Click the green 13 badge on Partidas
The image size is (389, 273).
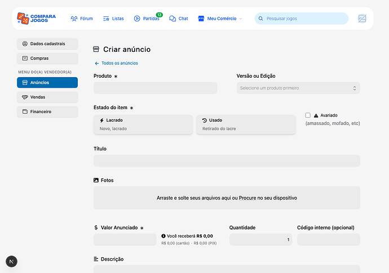point(160,15)
